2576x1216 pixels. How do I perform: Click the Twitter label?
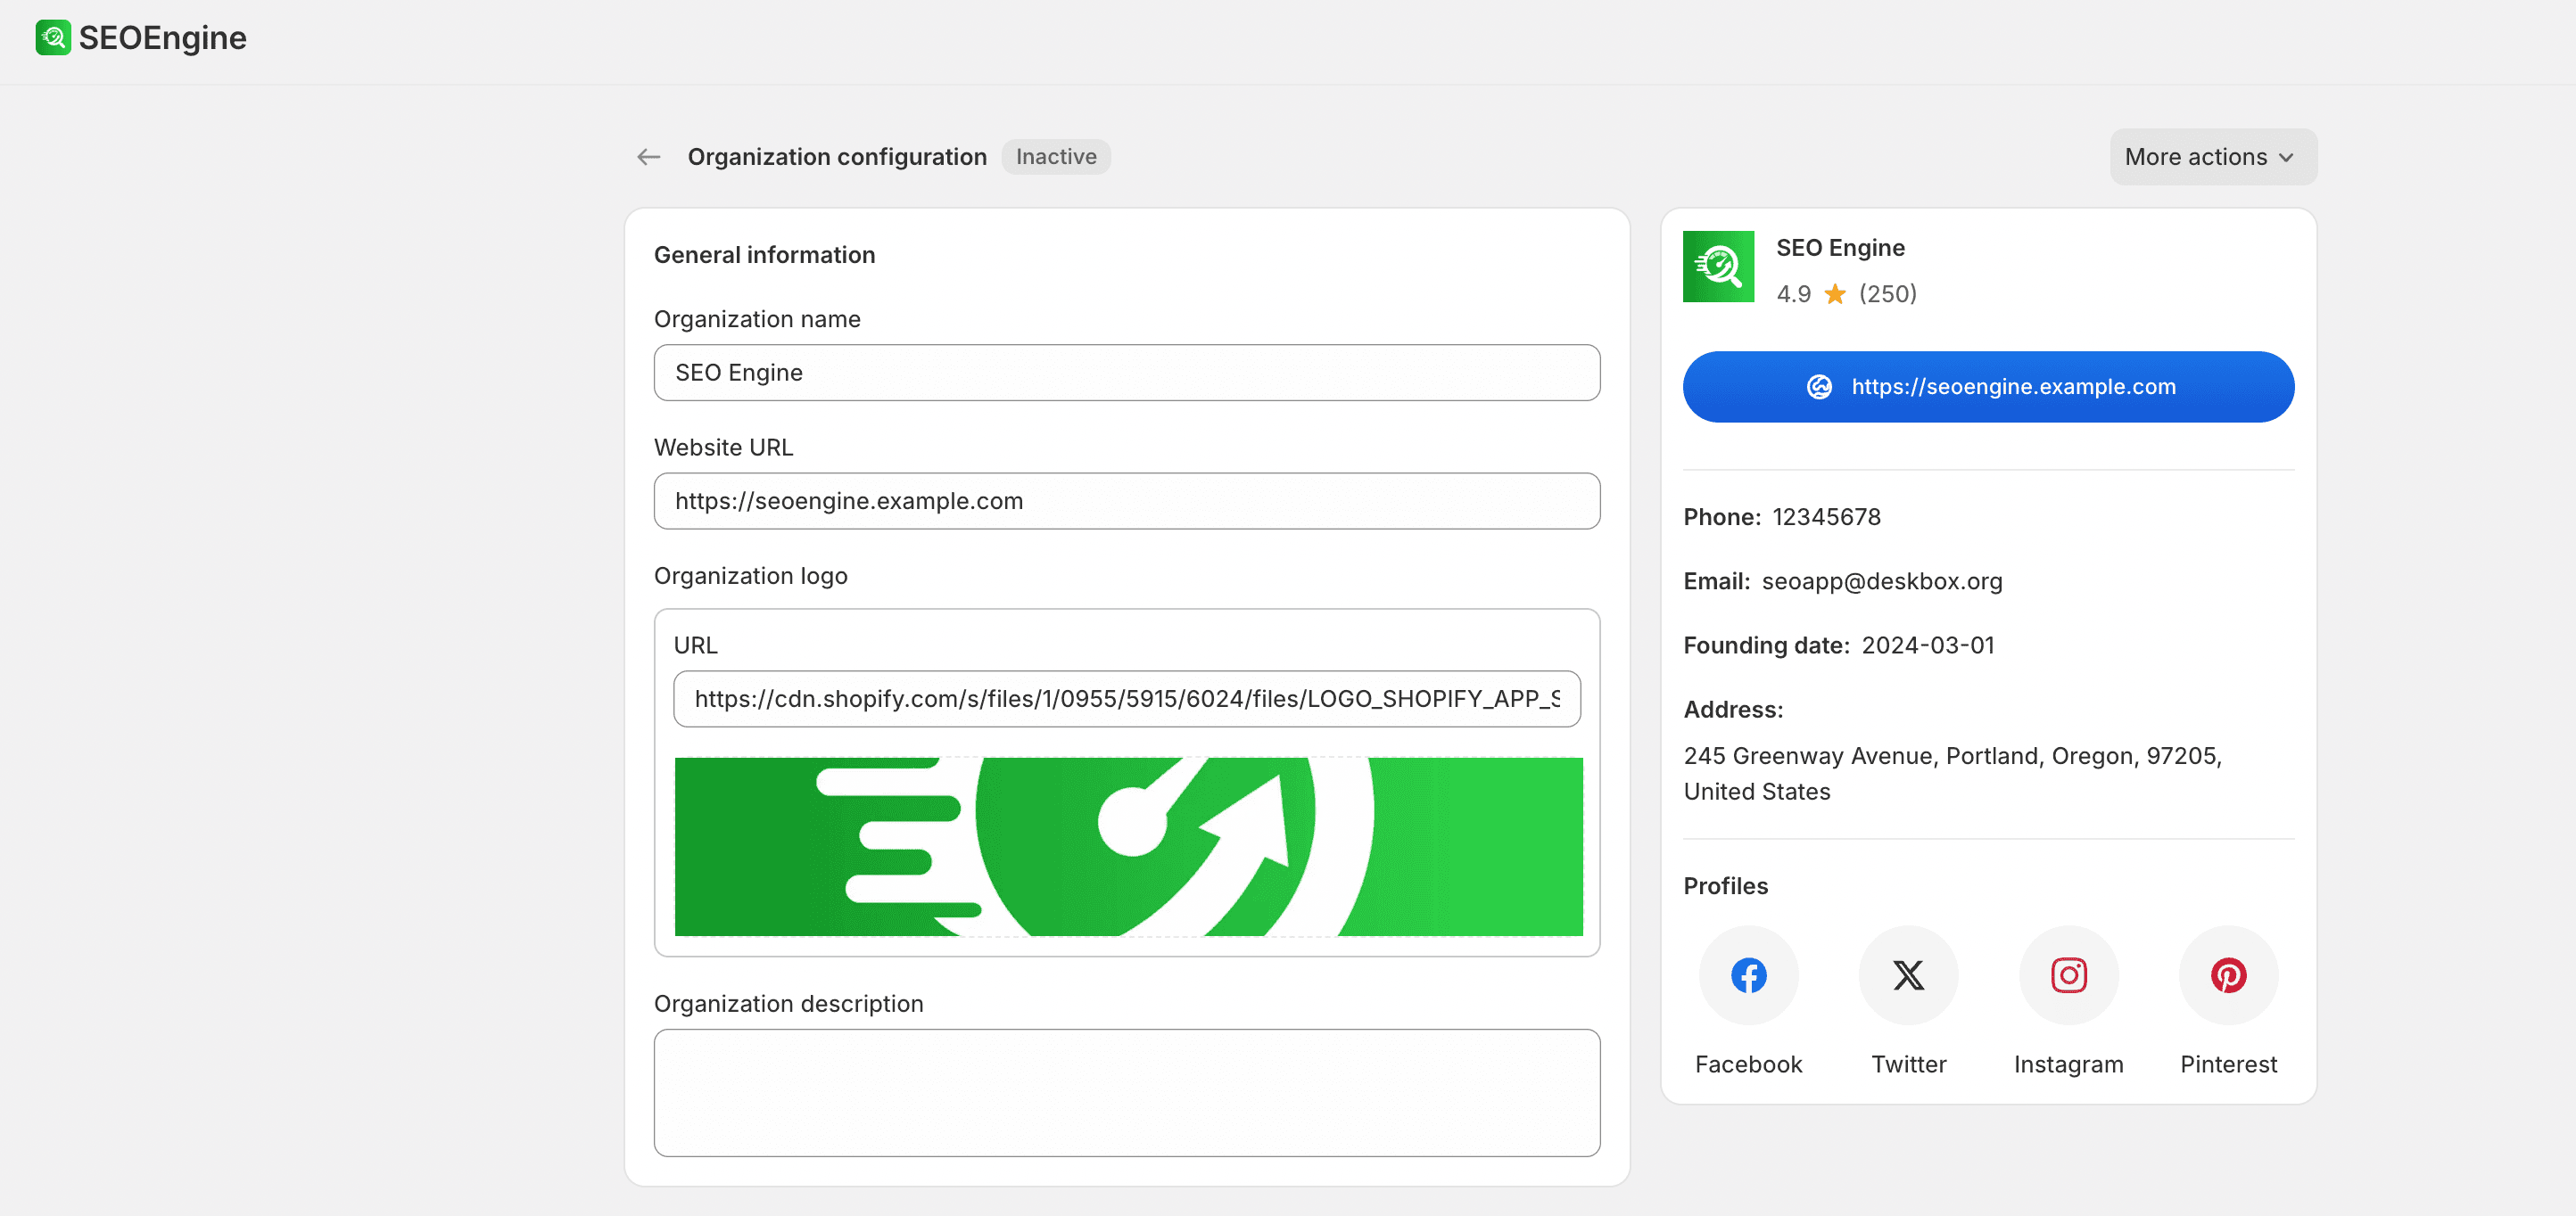[x=1908, y=1064]
